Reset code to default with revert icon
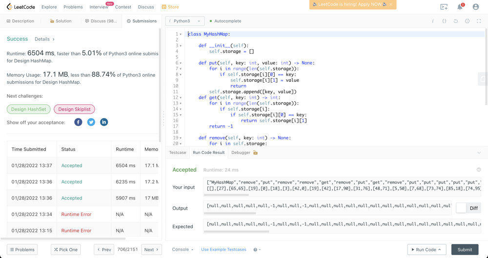The height and width of the screenshot is (258, 488). tap(456, 21)
